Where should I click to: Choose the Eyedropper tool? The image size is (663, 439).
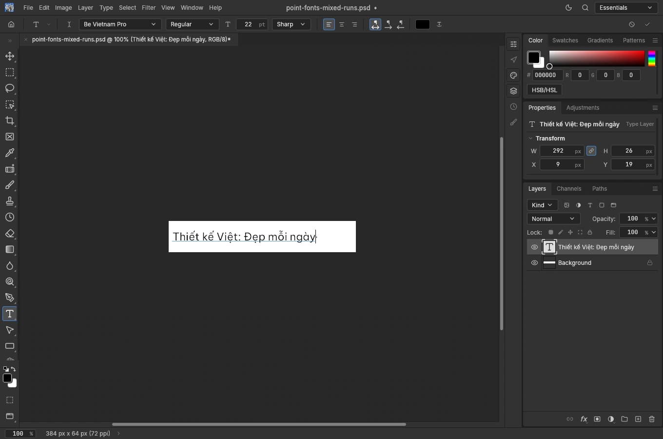click(x=10, y=153)
